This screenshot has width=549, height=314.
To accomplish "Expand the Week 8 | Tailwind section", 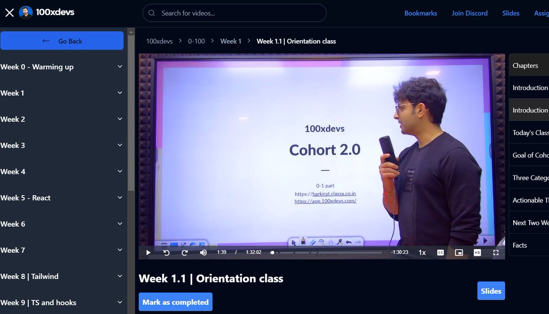I will [x=62, y=276].
